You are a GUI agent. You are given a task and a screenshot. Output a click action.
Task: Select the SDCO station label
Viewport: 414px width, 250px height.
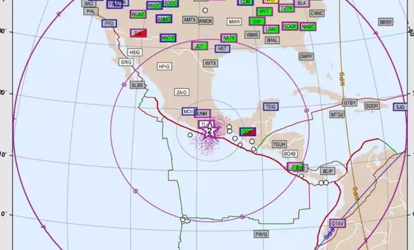coord(170,3)
